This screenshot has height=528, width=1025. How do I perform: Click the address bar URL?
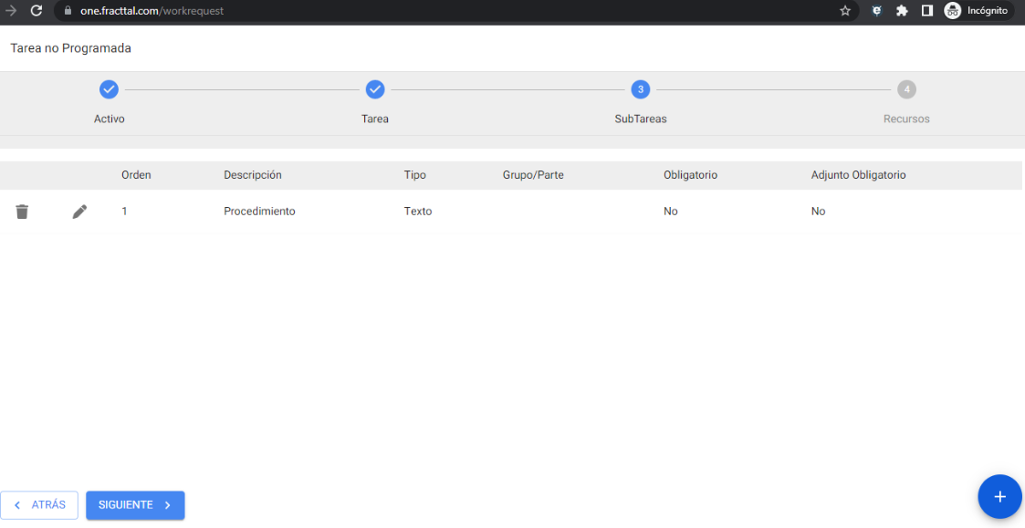click(152, 11)
